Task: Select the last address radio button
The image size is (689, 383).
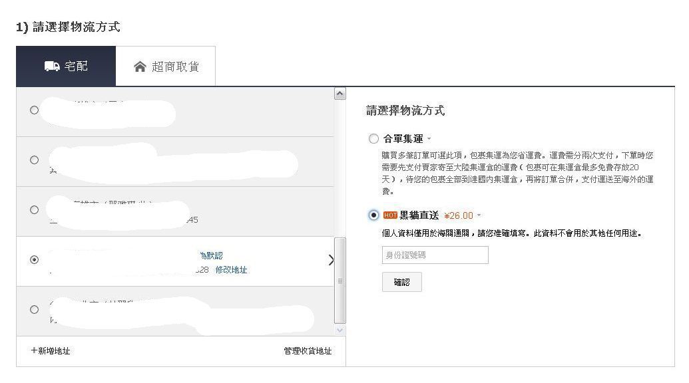Action: tap(34, 310)
